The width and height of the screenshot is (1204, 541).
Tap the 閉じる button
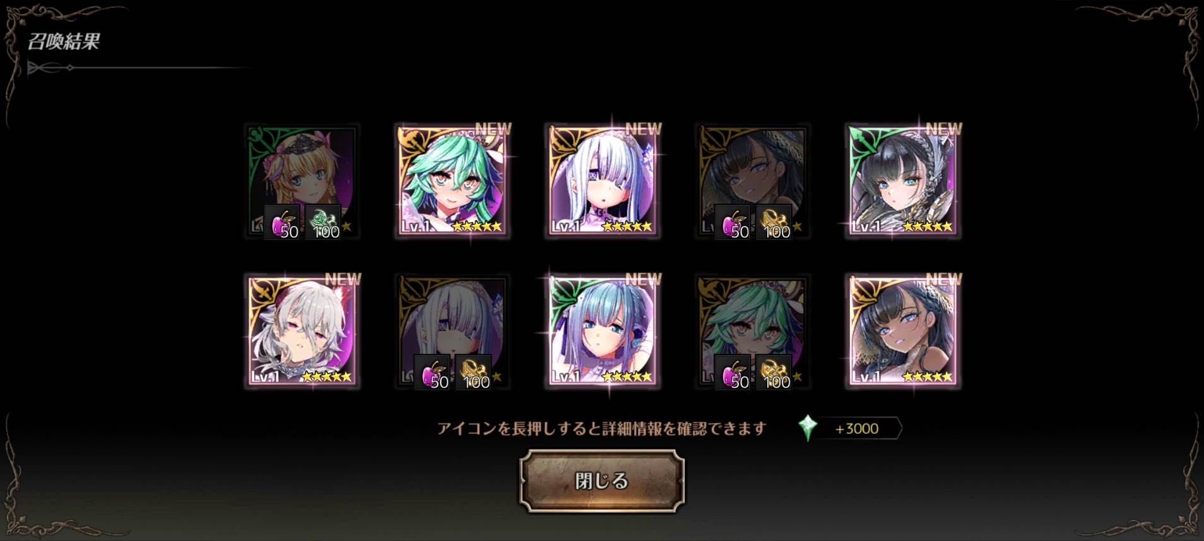click(601, 480)
